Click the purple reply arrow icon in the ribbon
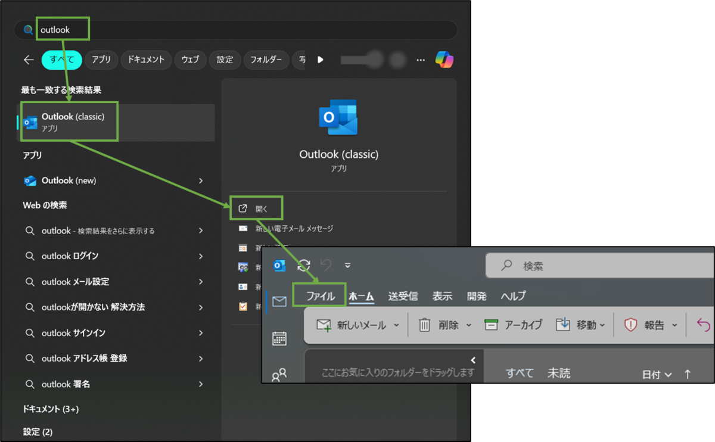Viewport: 715px width, 442px height. [x=704, y=325]
